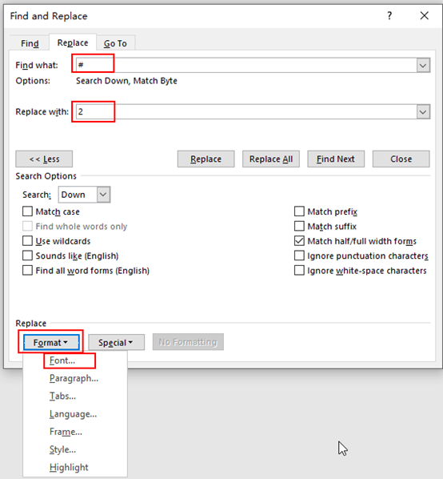Screen dimensions: 443x479
Task: Switch to the Go To tab
Action: coord(115,43)
